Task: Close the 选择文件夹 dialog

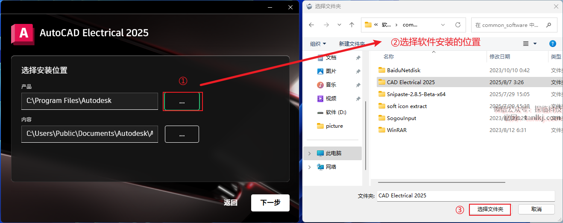Action: coord(556,6)
